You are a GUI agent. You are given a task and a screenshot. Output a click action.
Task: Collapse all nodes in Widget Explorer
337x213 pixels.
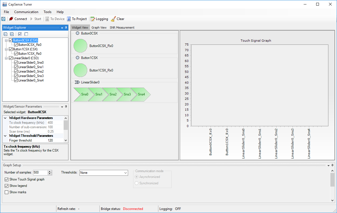click(5, 34)
